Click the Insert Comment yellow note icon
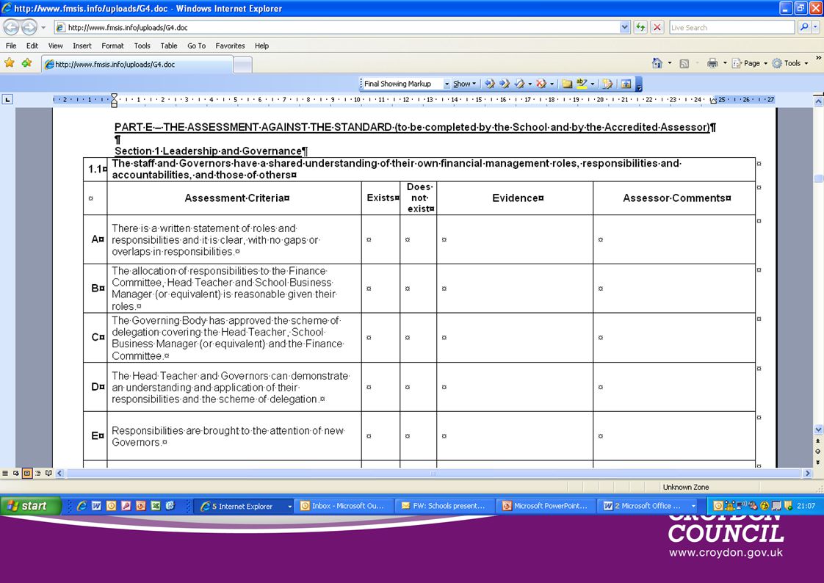The width and height of the screenshot is (824, 583). pos(566,84)
